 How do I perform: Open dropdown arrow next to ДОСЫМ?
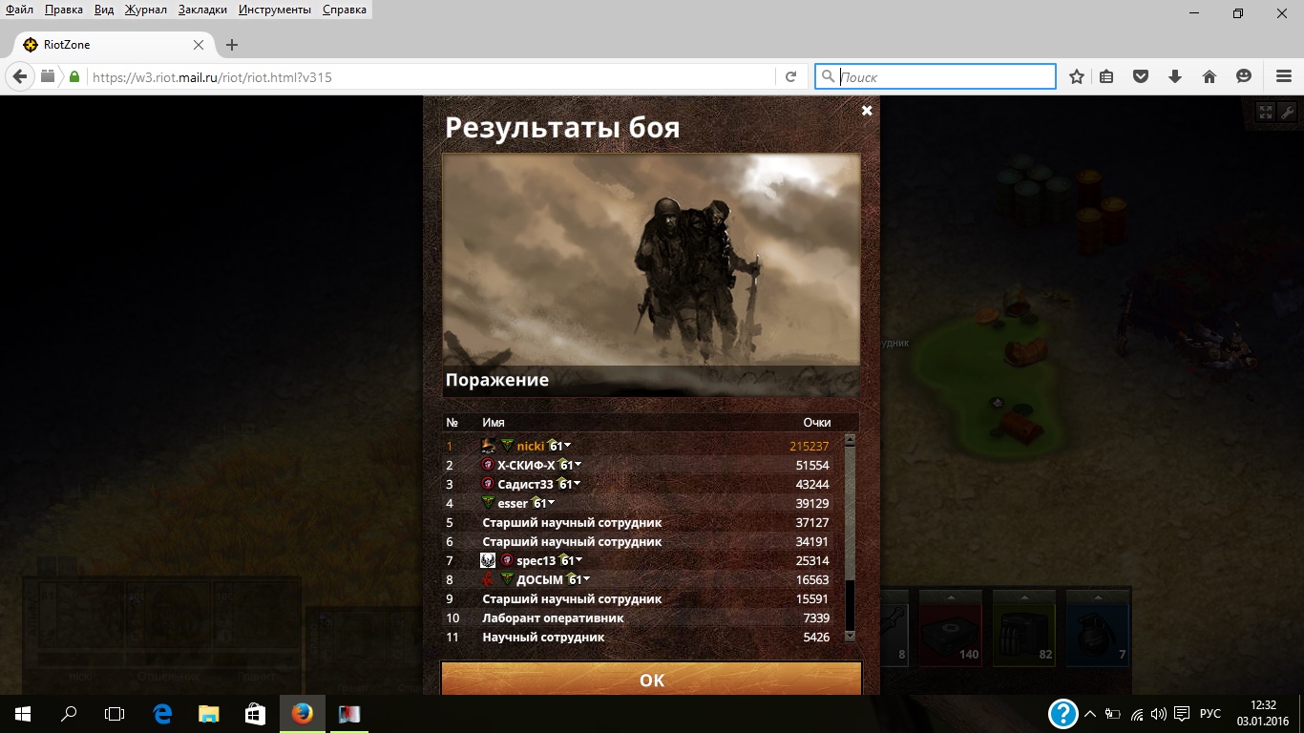tap(586, 579)
